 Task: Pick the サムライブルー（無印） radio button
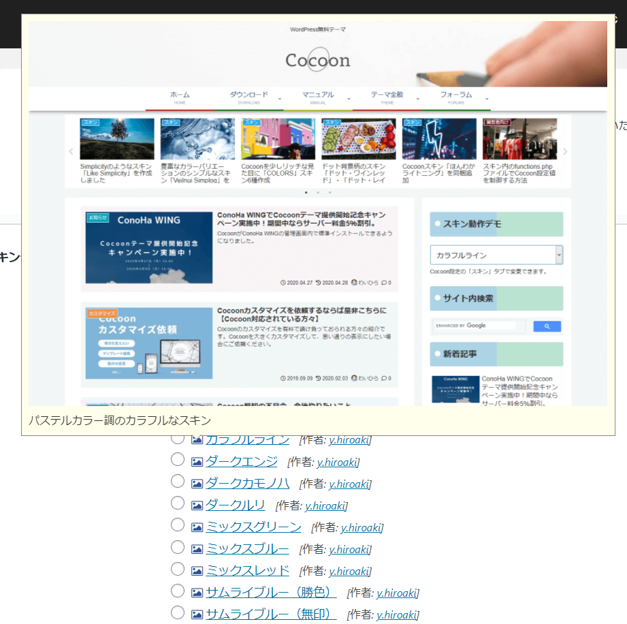click(178, 612)
